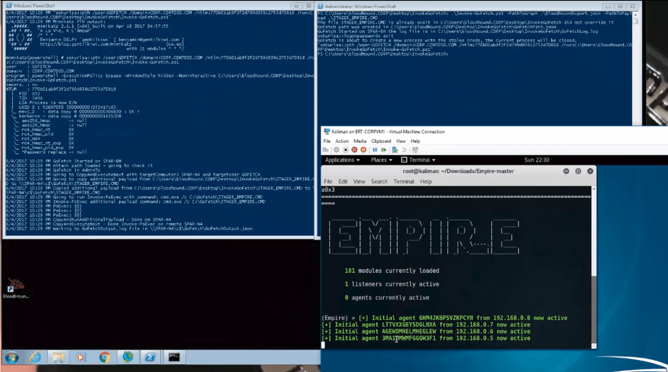Click the Kali terminal title bar root@kaliman
This screenshot has width=668, height=372.
pyautogui.click(x=458, y=171)
